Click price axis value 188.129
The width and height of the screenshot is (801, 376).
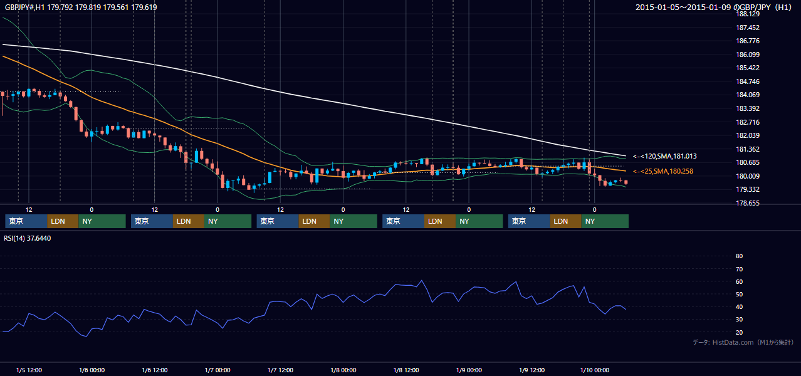pos(747,14)
